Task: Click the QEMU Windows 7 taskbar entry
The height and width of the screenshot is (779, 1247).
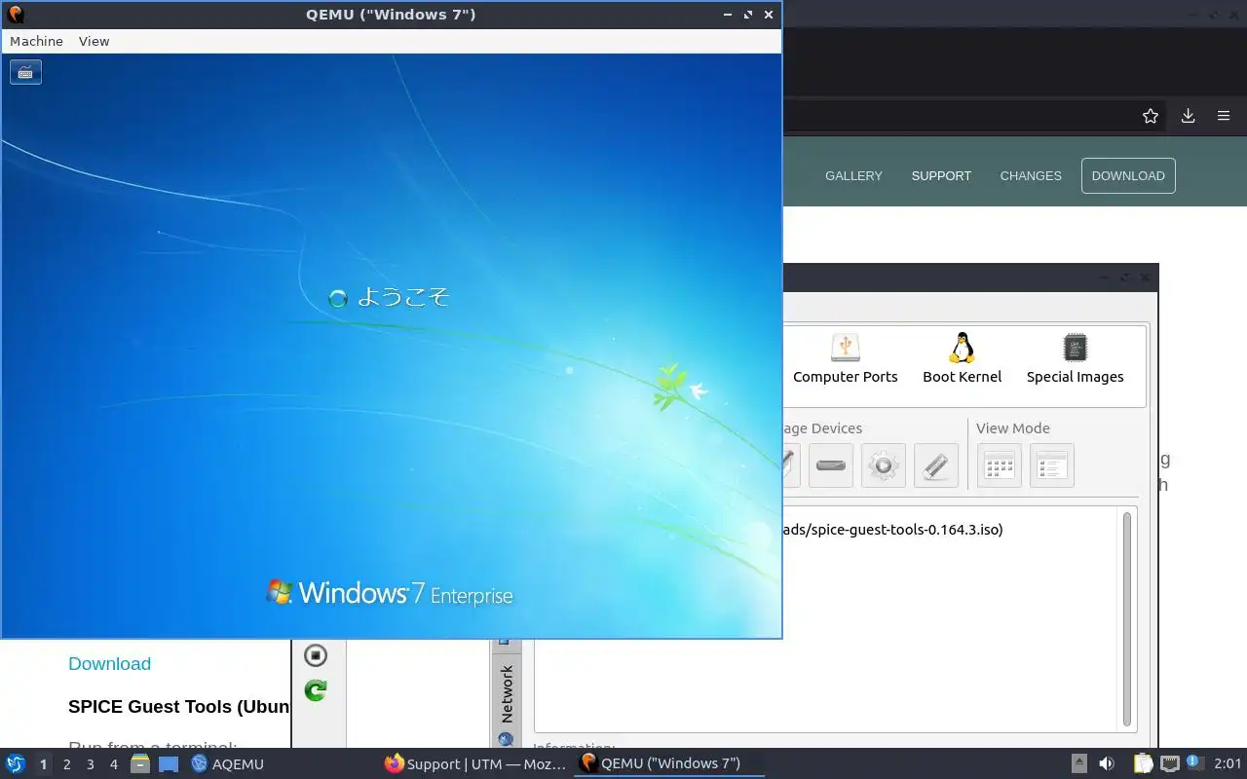Action: 669,763
